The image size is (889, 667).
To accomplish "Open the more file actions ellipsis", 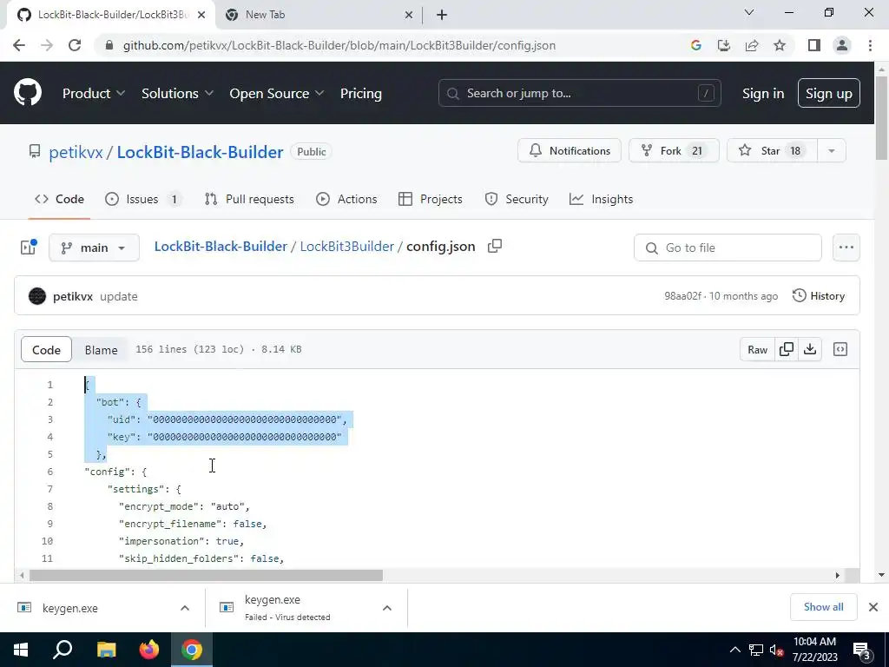I will click(846, 248).
